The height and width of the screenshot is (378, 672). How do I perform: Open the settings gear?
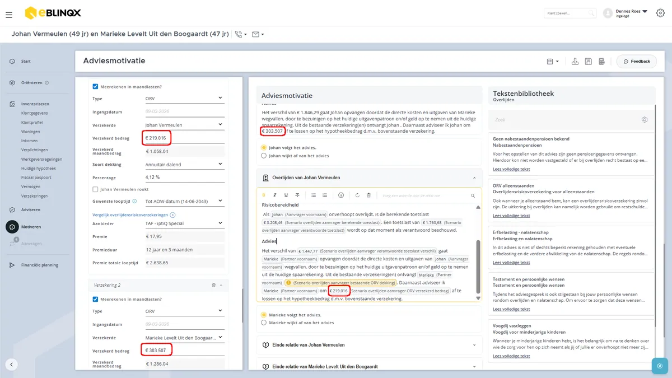point(660,12)
